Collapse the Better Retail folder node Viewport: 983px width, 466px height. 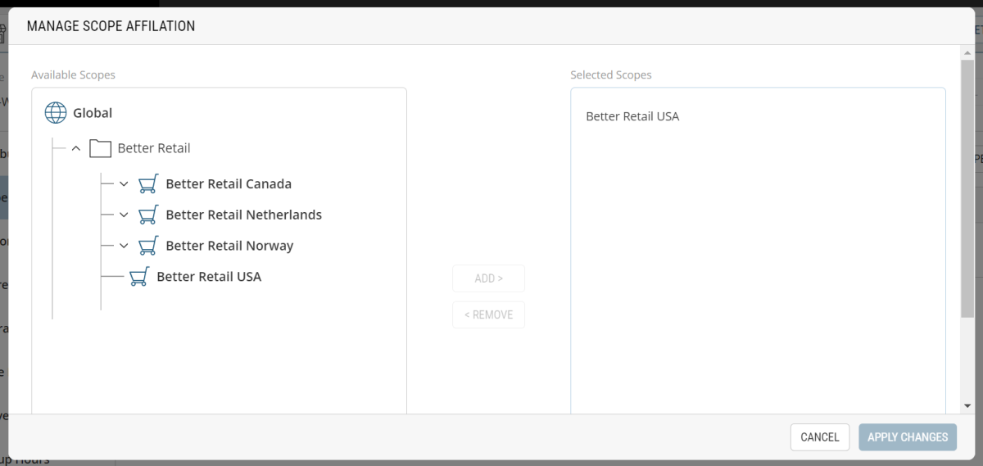[76, 148]
